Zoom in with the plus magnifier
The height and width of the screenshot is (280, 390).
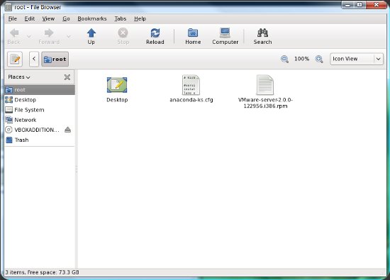tap(319, 59)
